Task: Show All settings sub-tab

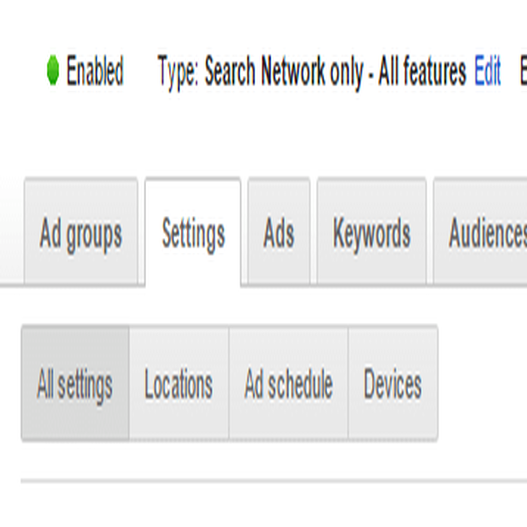Action: [x=75, y=383]
